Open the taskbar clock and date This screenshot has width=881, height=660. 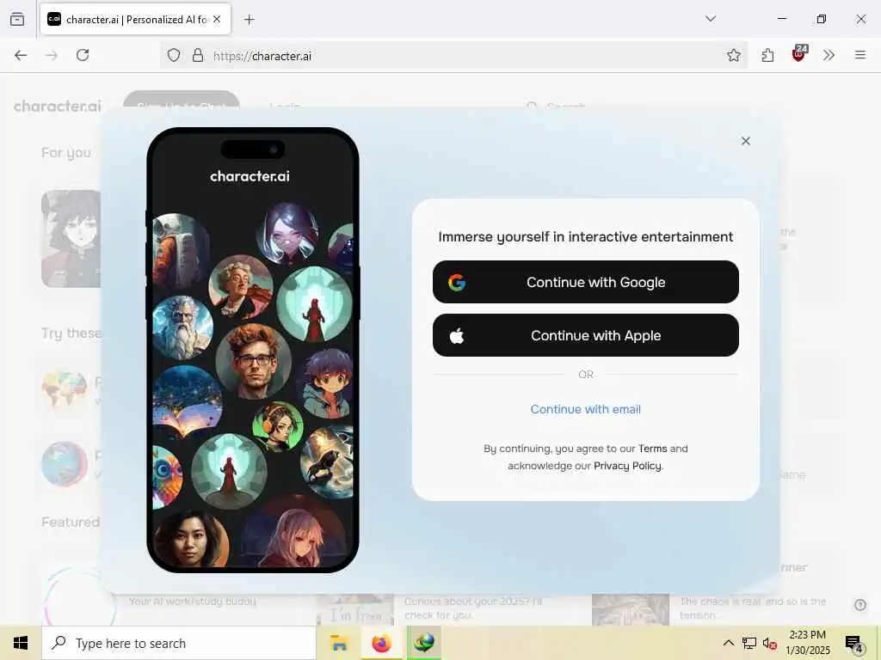coord(807,643)
